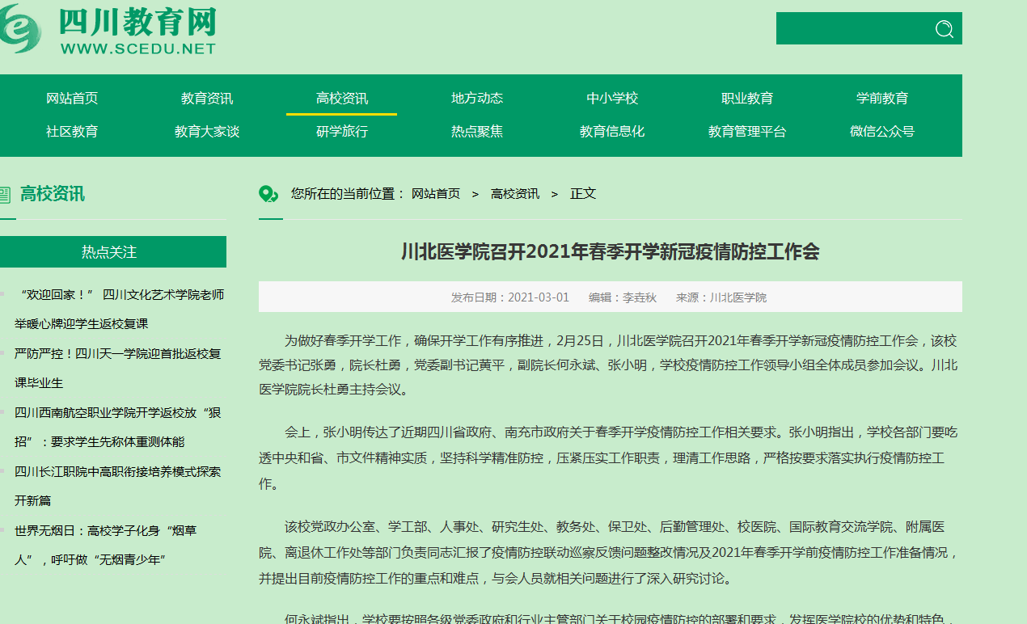Click the Sichuan Education Network logo
This screenshot has height=624, width=1027.
point(109,28)
